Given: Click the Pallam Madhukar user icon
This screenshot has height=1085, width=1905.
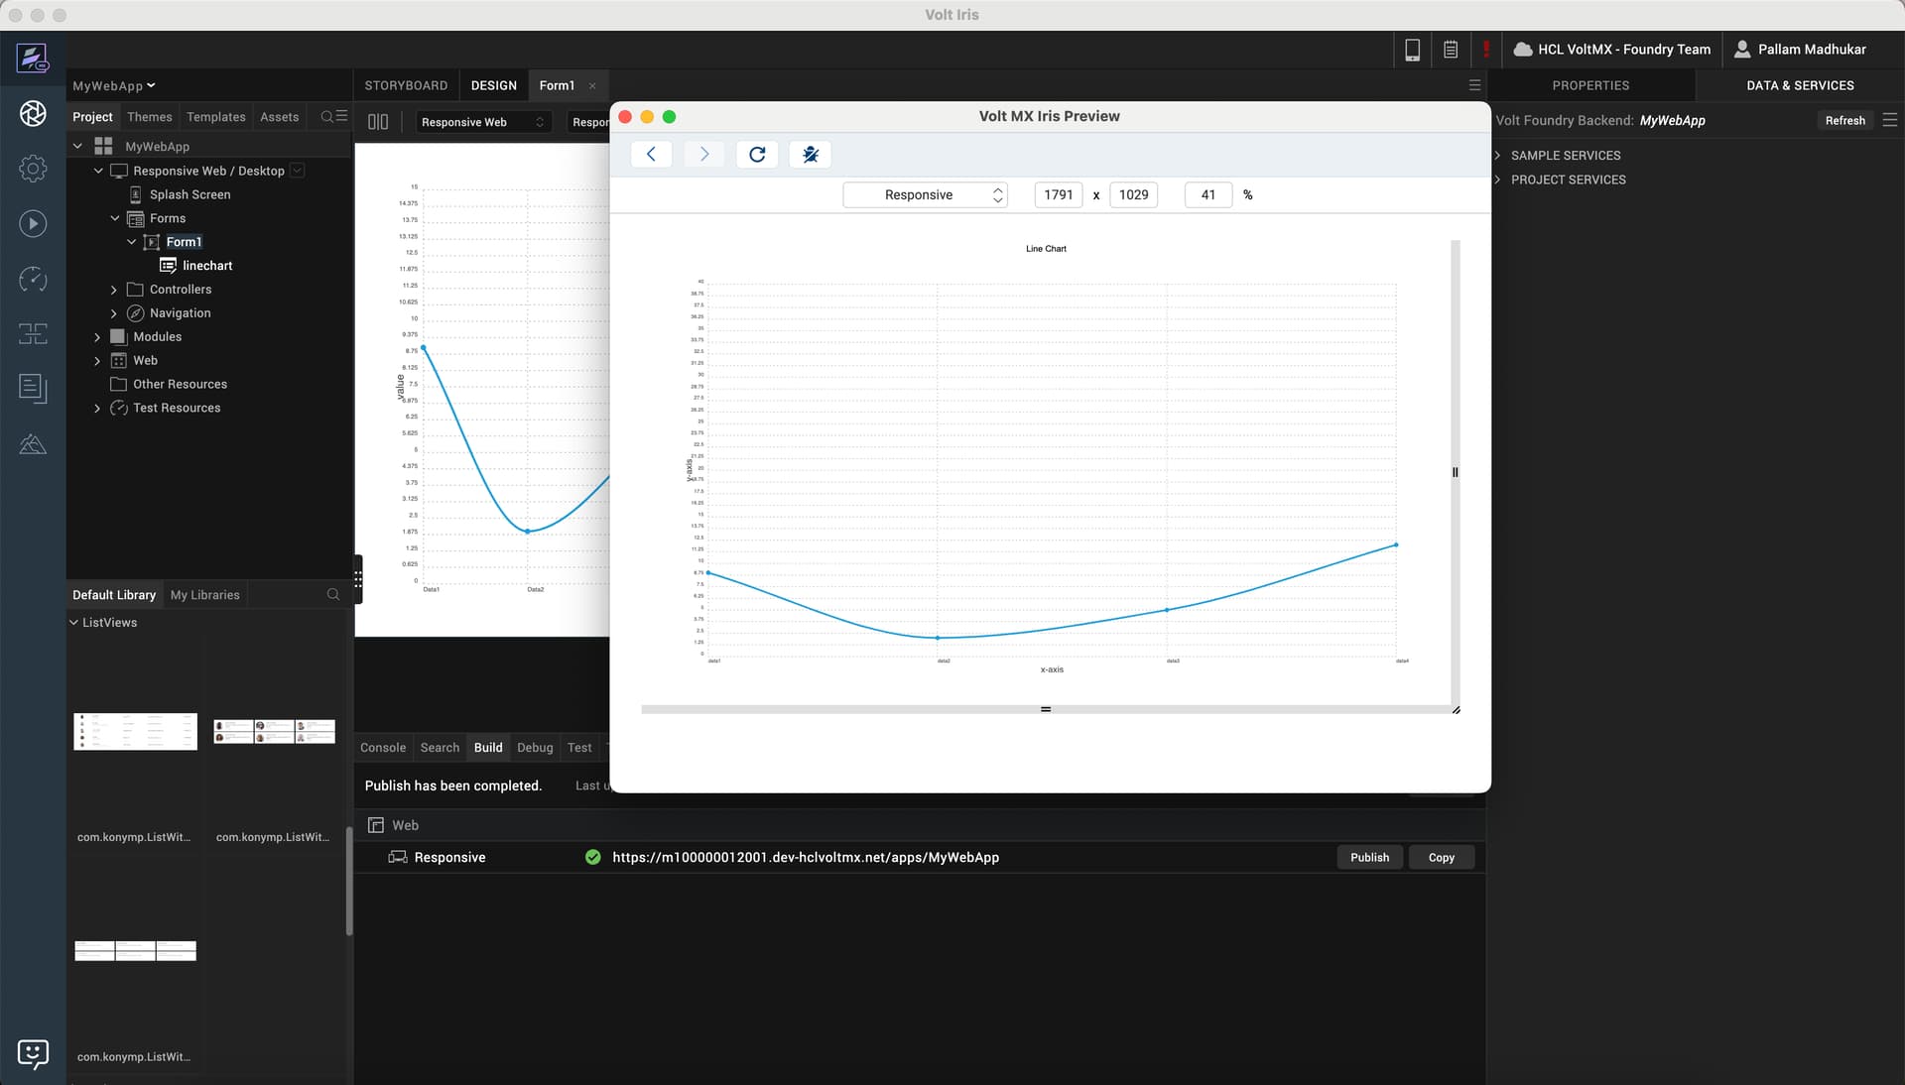Looking at the screenshot, I should tap(1742, 50).
